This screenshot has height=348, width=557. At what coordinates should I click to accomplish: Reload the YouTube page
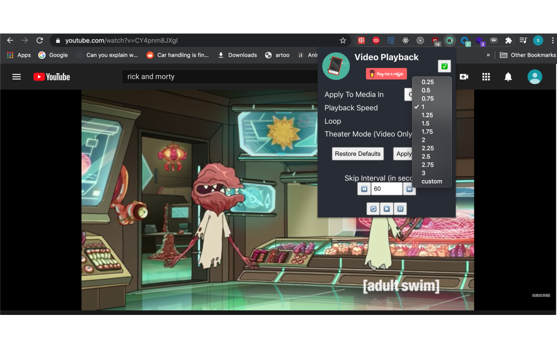(40, 40)
